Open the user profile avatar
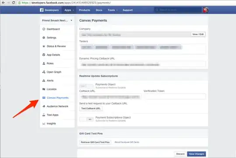This screenshot has height=158, width=236. coord(205,10)
